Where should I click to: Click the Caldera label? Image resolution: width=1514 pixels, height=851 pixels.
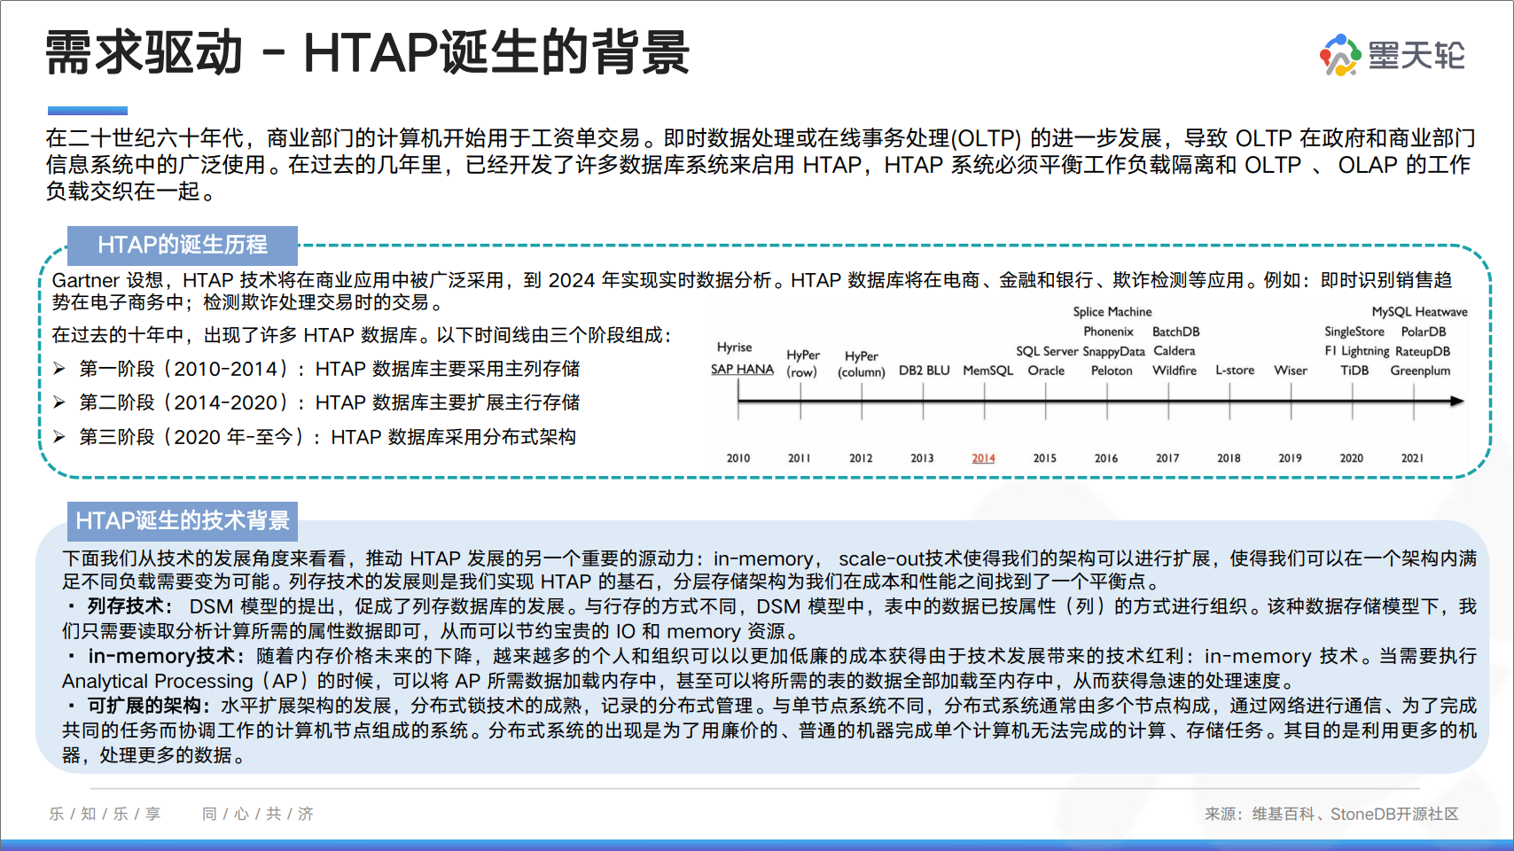click(1175, 351)
